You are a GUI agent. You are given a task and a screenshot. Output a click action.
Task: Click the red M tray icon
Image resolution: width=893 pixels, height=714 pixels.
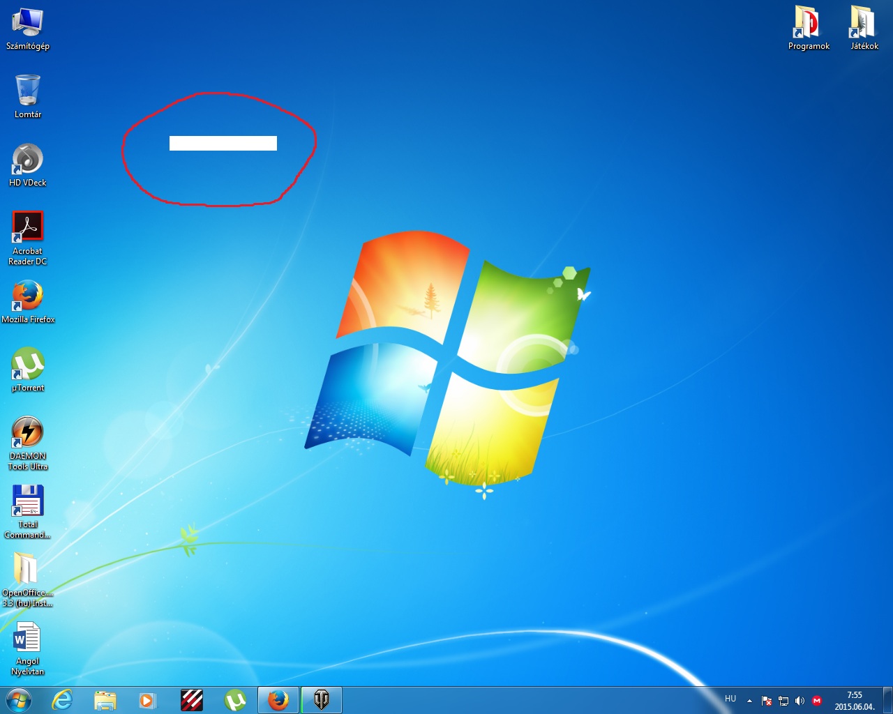[x=817, y=701]
